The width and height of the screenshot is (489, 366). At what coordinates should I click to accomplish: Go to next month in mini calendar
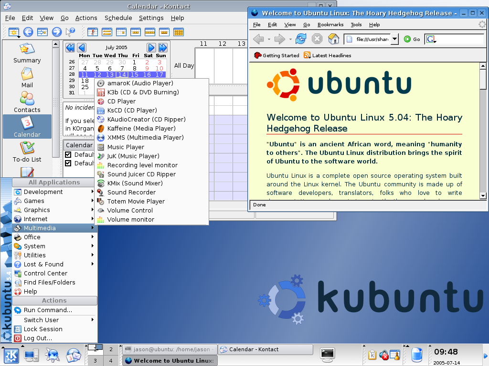[x=151, y=48]
